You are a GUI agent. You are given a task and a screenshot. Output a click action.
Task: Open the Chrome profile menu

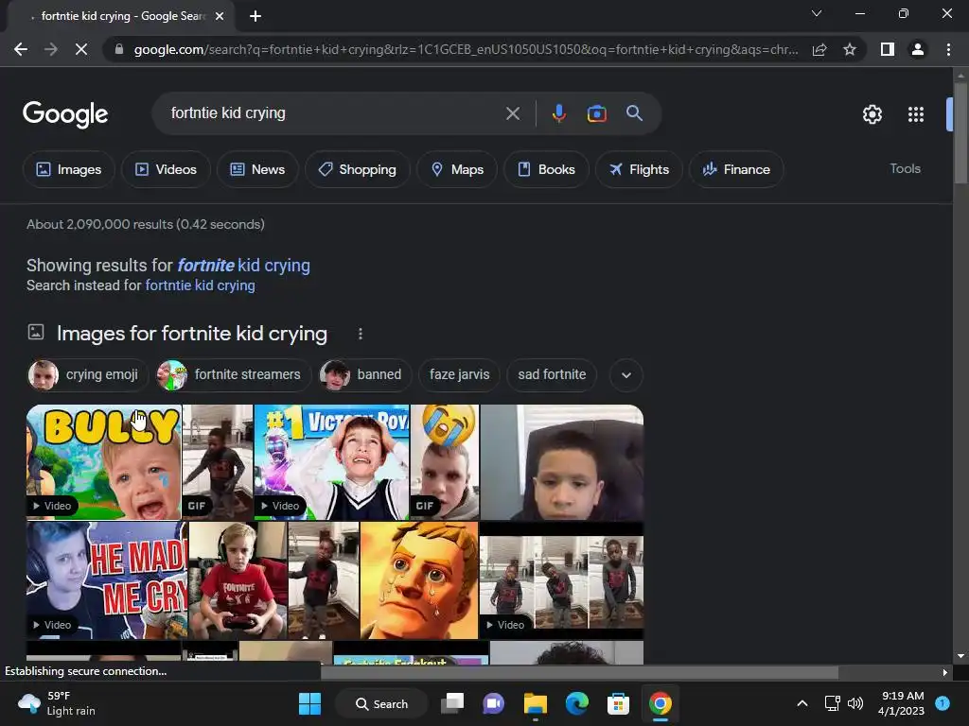pos(918,49)
